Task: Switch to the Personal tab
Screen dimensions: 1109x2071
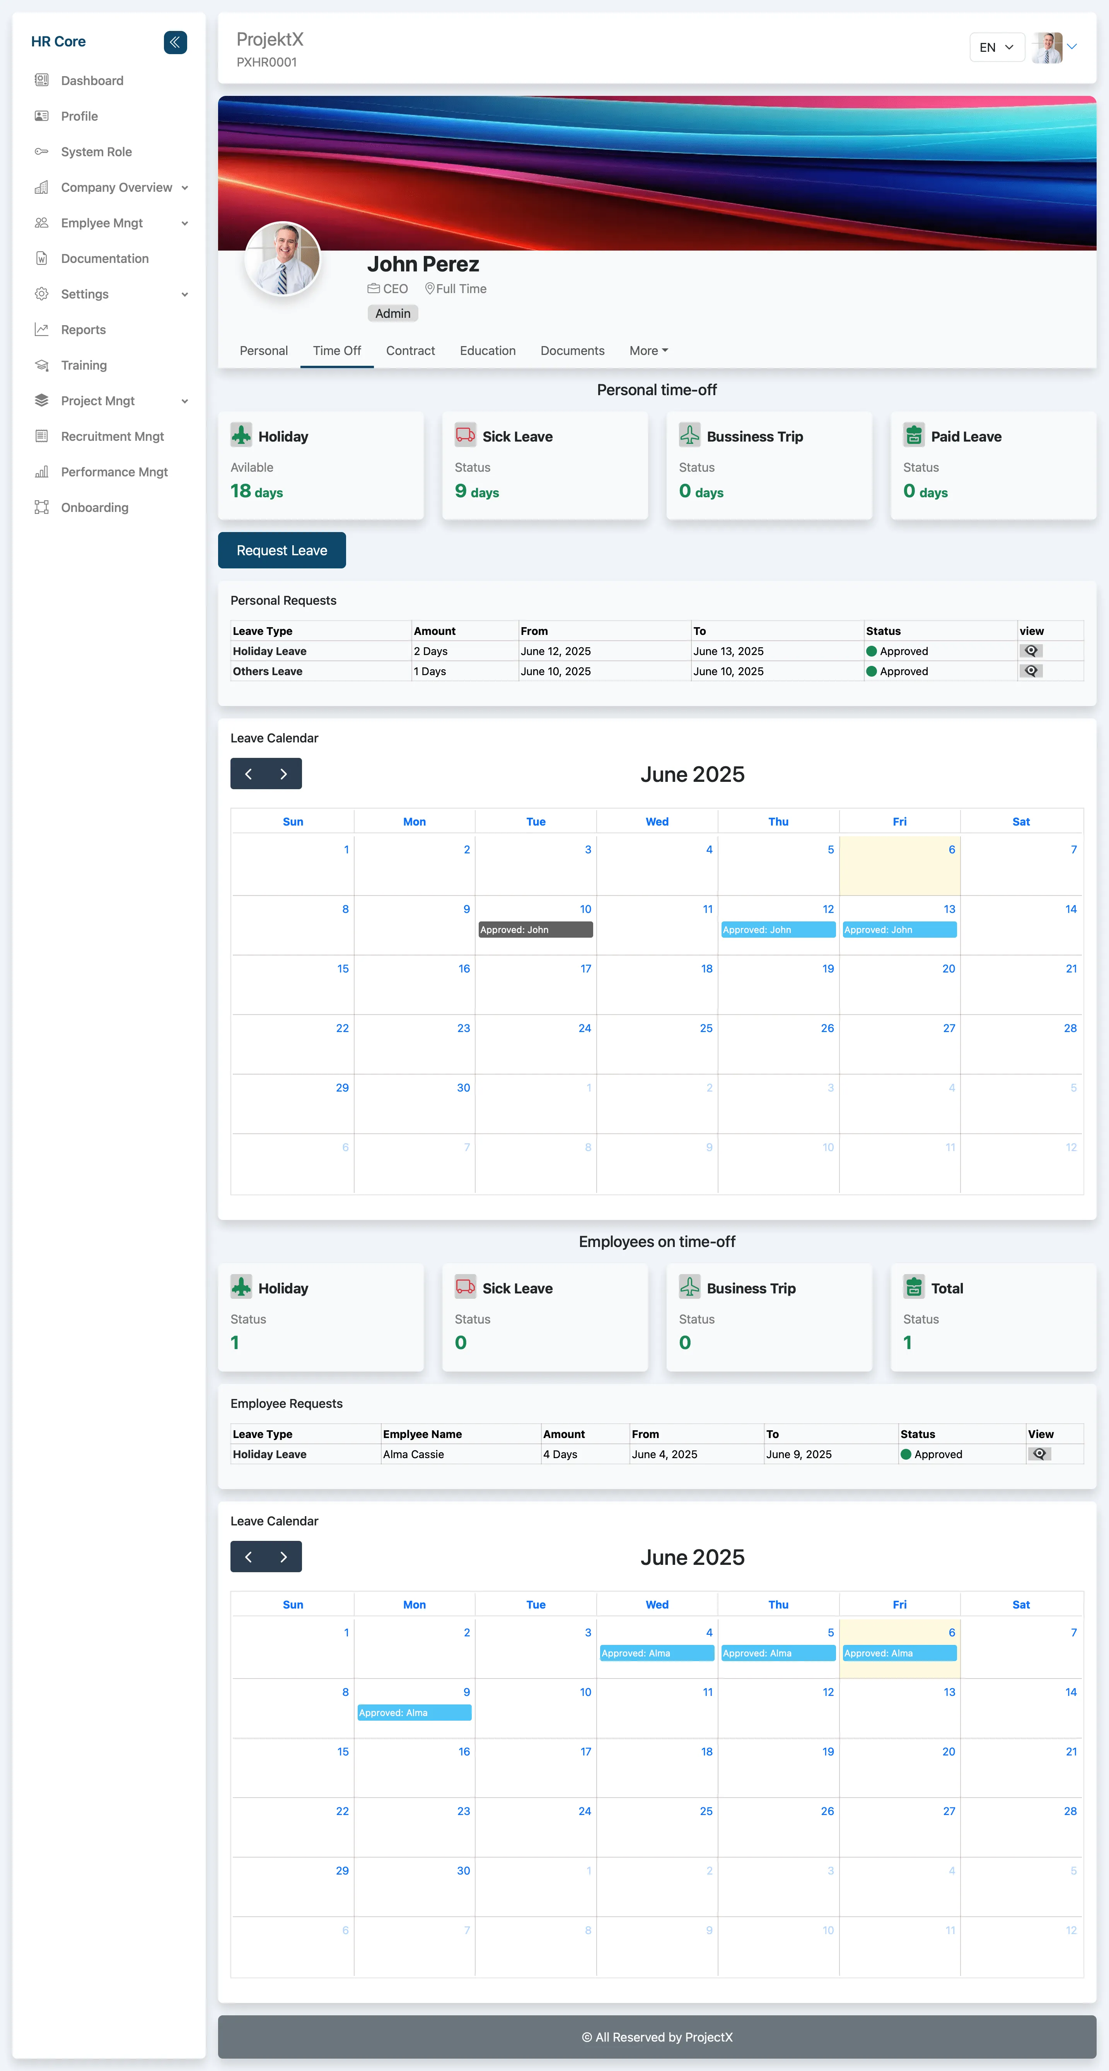Action: click(264, 351)
